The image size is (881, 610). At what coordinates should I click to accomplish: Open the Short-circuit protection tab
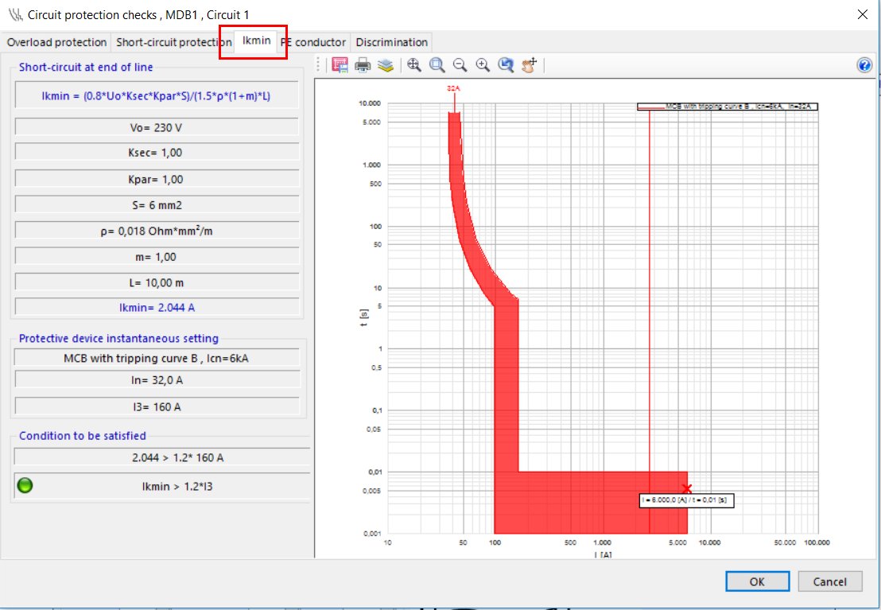pyautogui.click(x=173, y=42)
